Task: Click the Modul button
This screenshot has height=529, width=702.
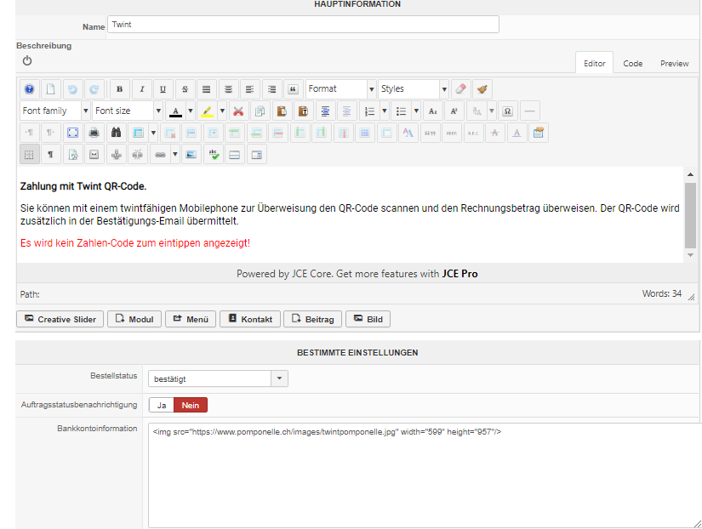Action: [x=134, y=319]
